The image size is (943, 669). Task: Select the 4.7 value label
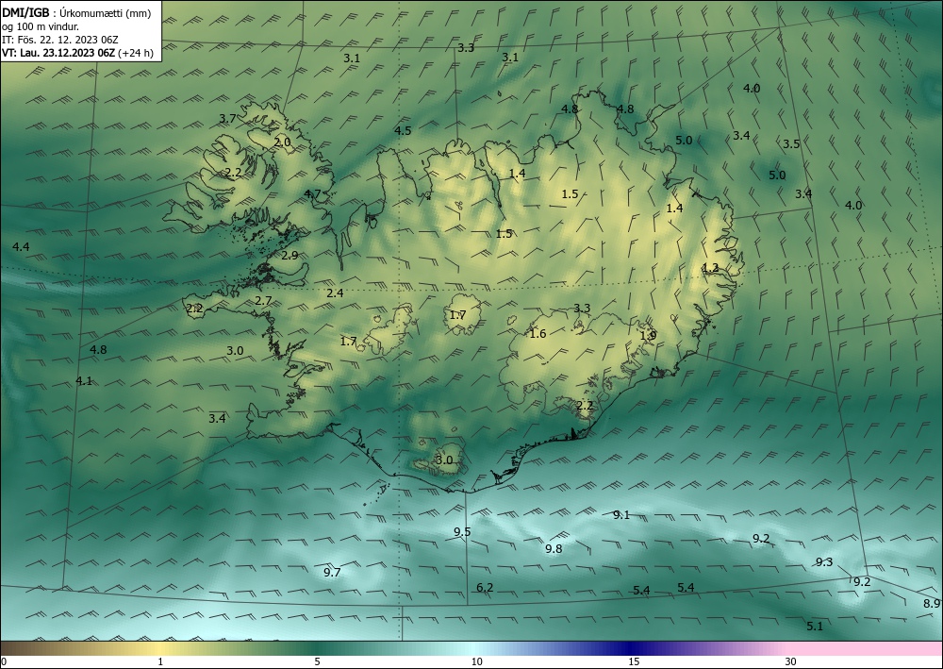point(312,193)
